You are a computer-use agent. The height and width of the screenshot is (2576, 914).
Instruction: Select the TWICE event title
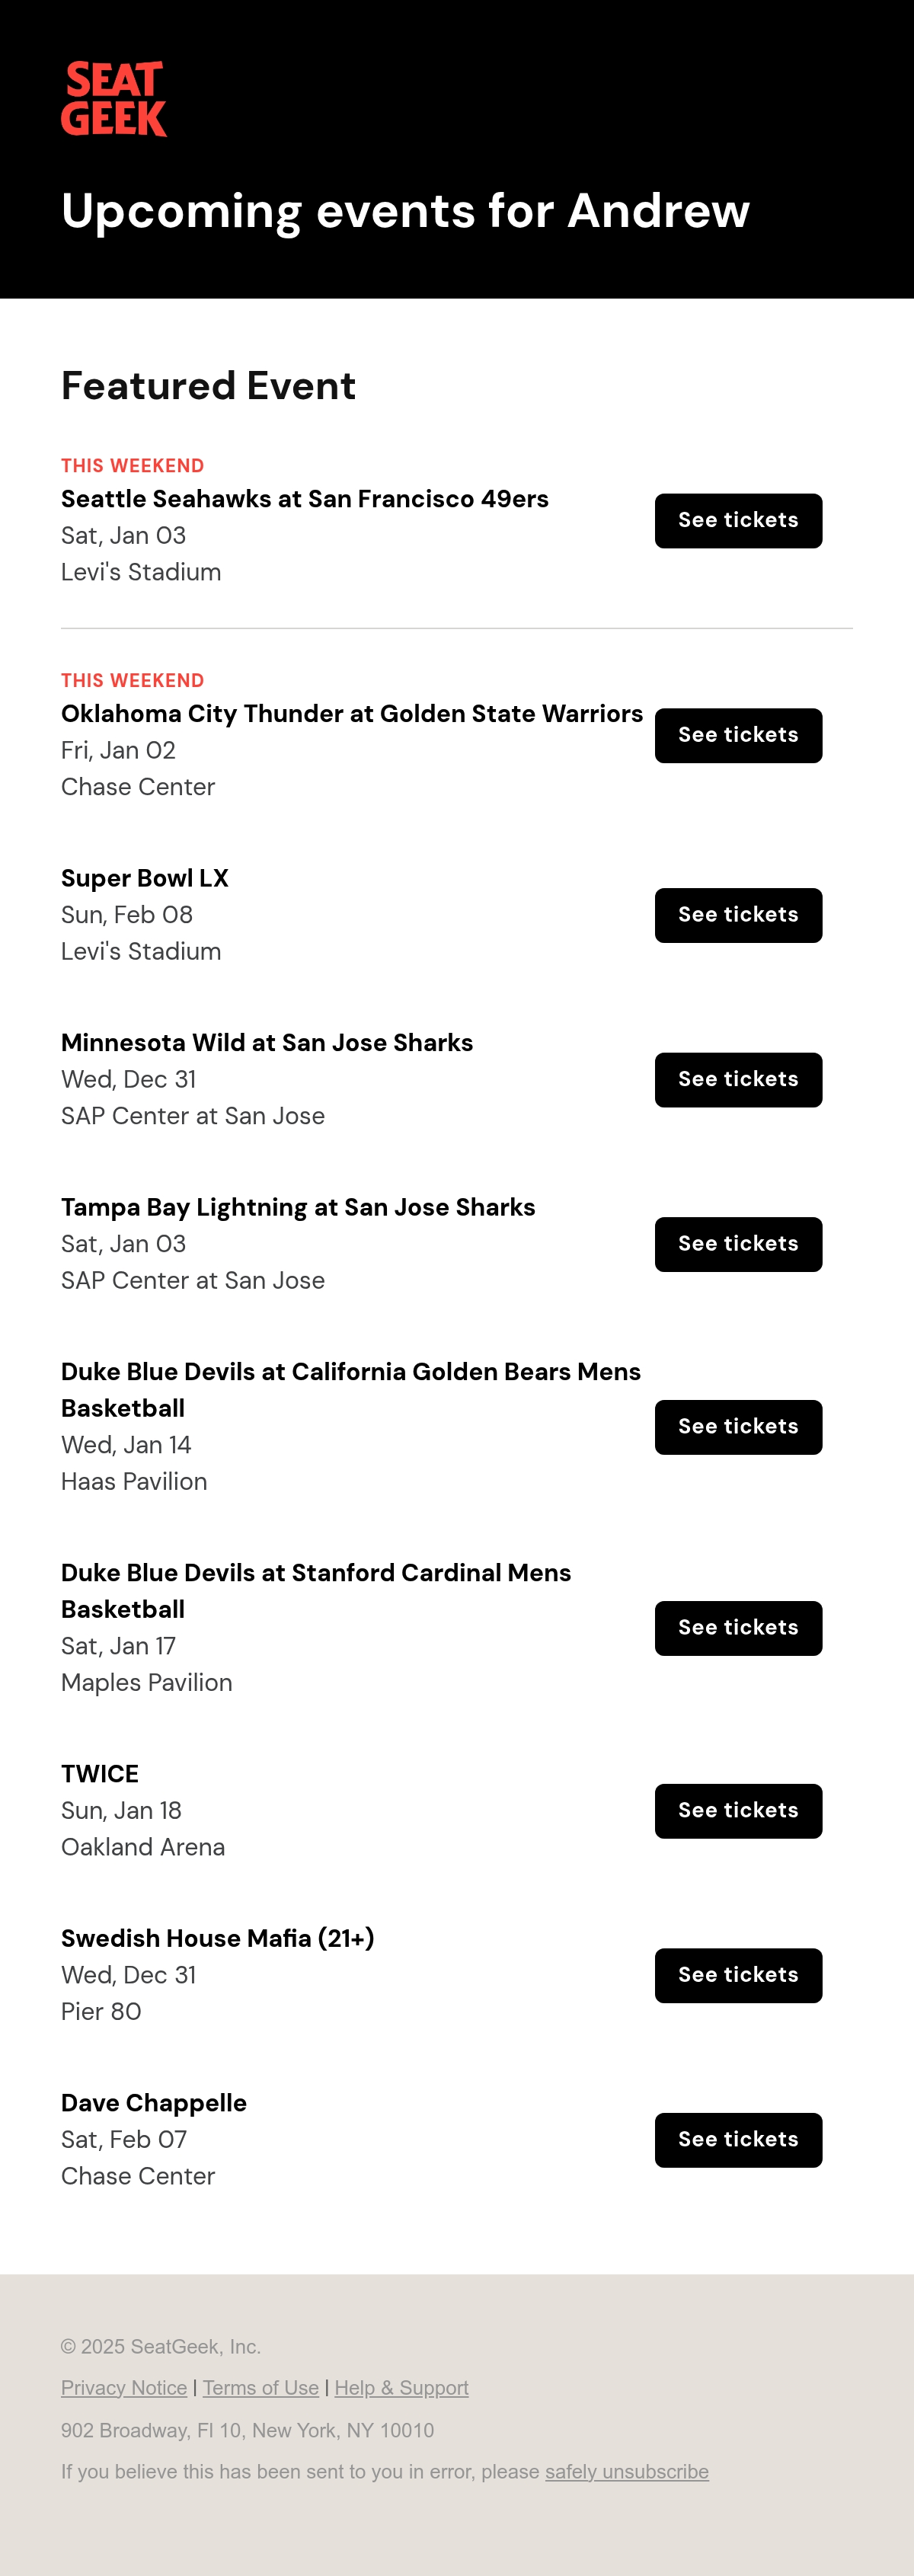(x=100, y=1774)
